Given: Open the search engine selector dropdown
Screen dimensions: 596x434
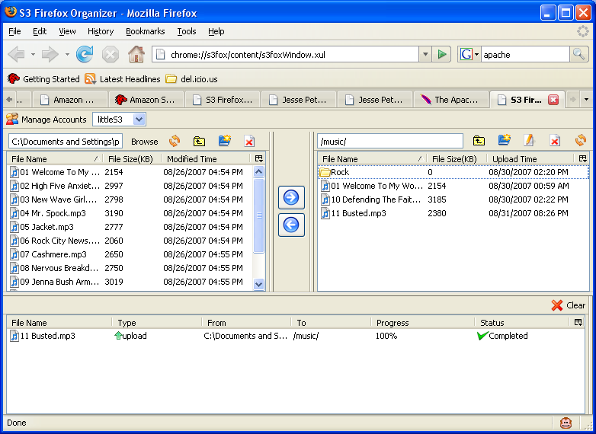Looking at the screenshot, I should [469, 54].
